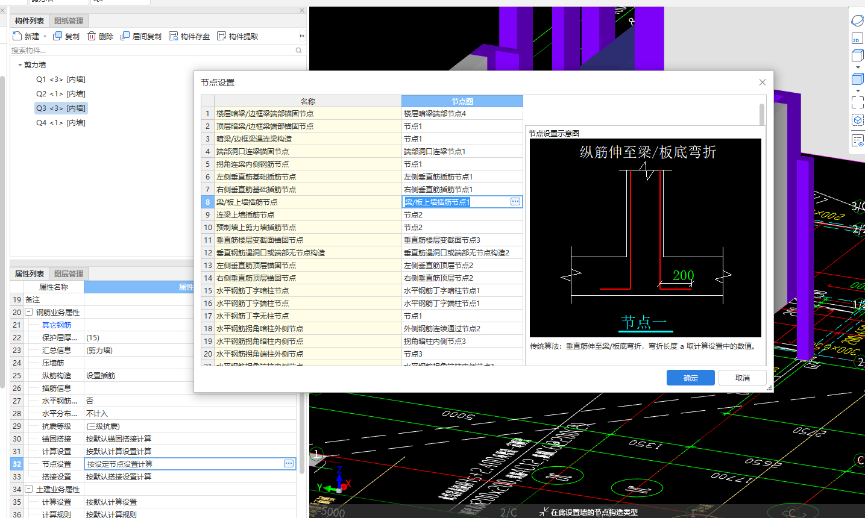The width and height of the screenshot is (865, 518).
Task: Click cell 垂直筋遇洞口或端部无节点构造2
Action: coord(462,252)
